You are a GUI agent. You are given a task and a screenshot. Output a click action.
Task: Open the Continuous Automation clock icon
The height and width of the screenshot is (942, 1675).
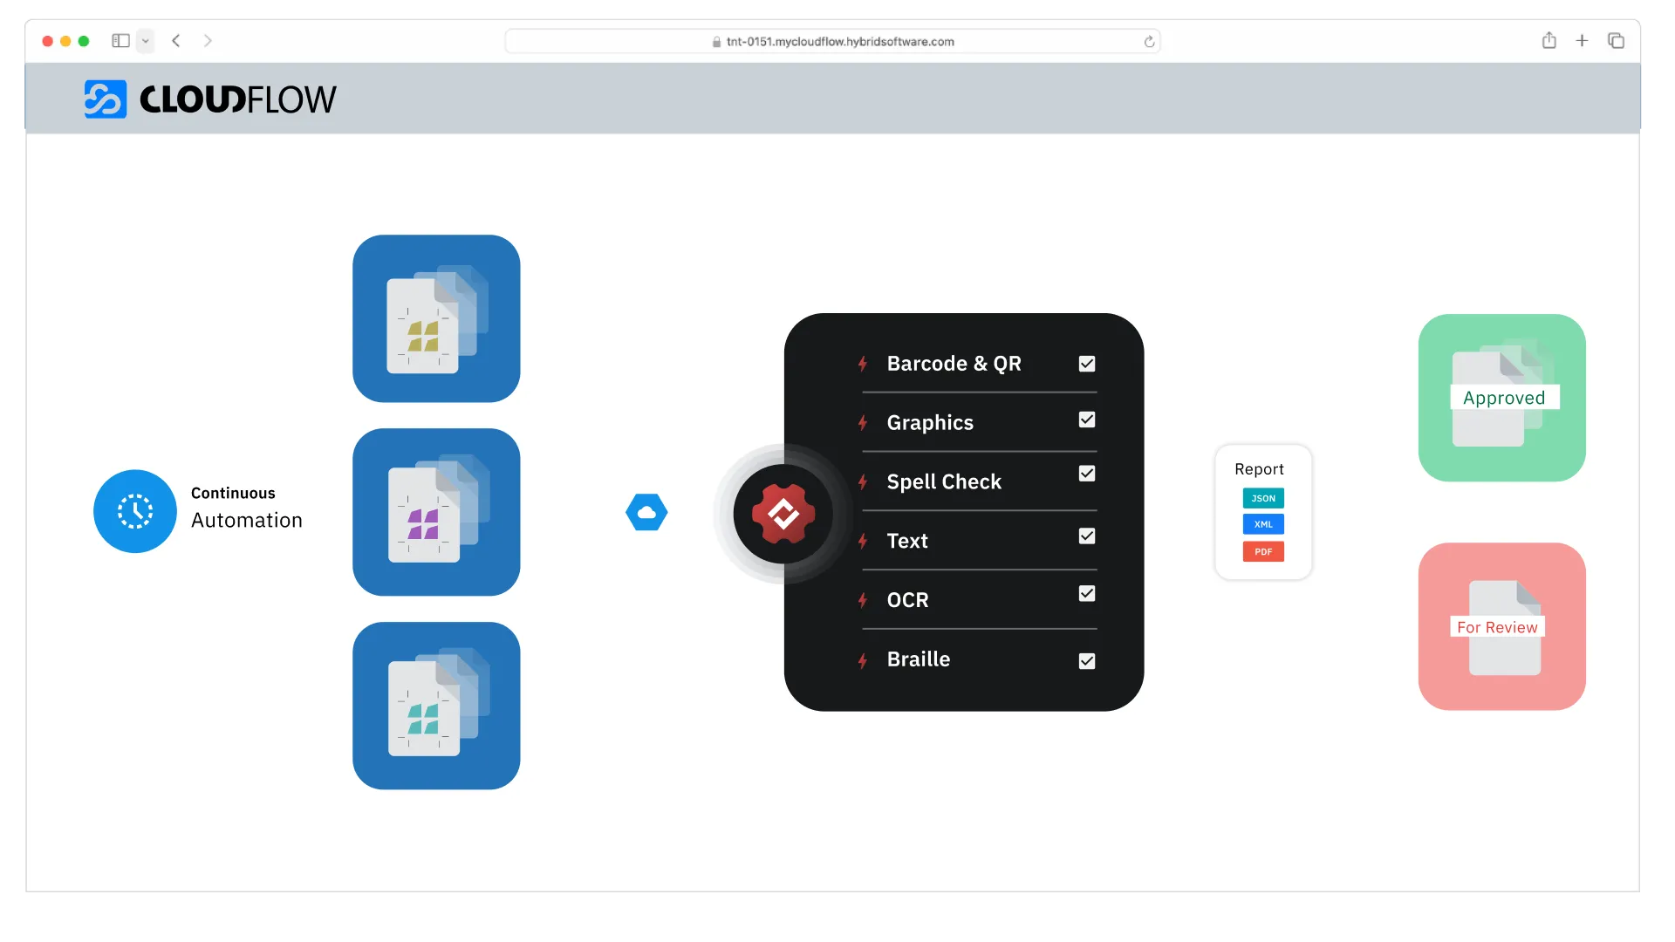tap(135, 511)
